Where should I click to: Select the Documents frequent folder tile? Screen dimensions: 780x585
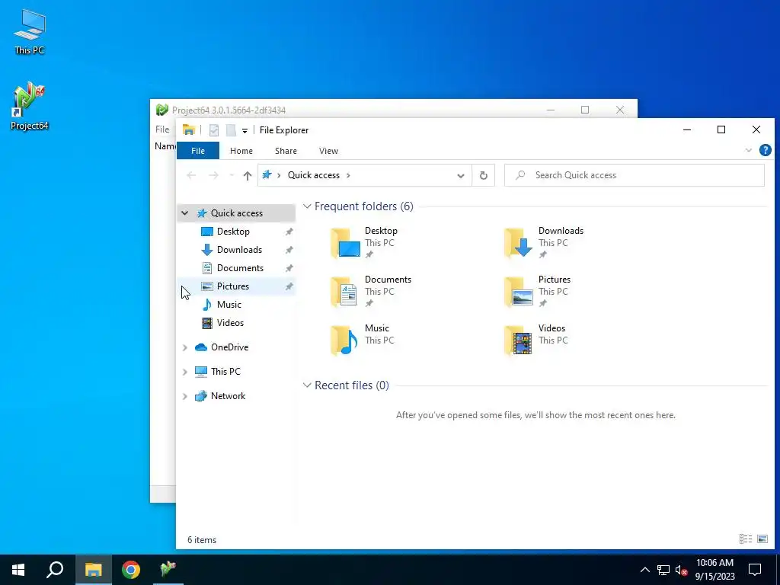click(x=371, y=292)
